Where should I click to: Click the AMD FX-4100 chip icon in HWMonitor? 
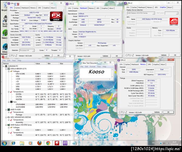(8, 109)
